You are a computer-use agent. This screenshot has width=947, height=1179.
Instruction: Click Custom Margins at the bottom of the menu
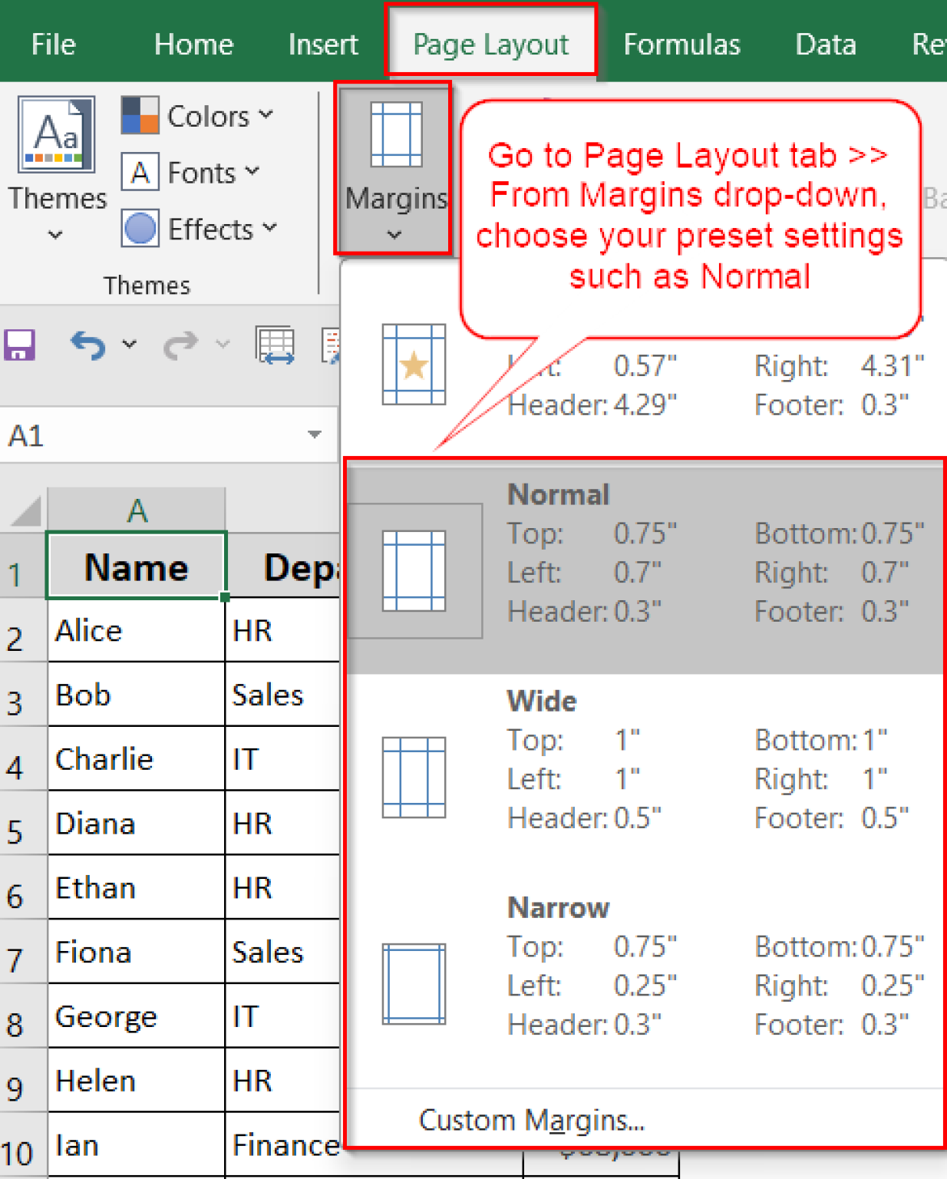(x=531, y=1120)
